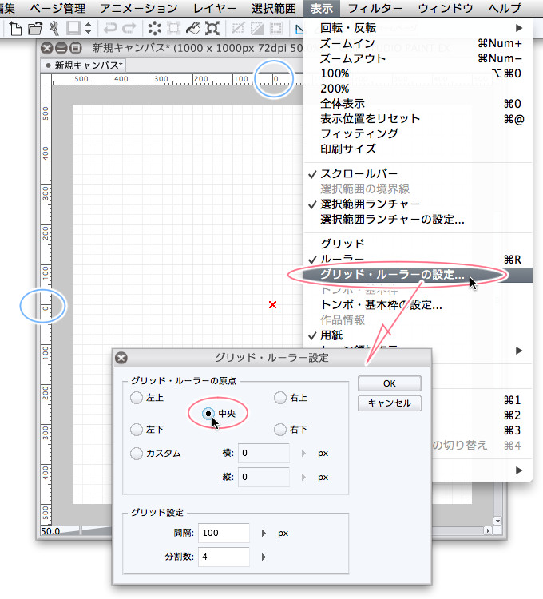Viewport: 543px width, 599px height.
Task: Open the フィルター menu
Action: (x=375, y=8)
